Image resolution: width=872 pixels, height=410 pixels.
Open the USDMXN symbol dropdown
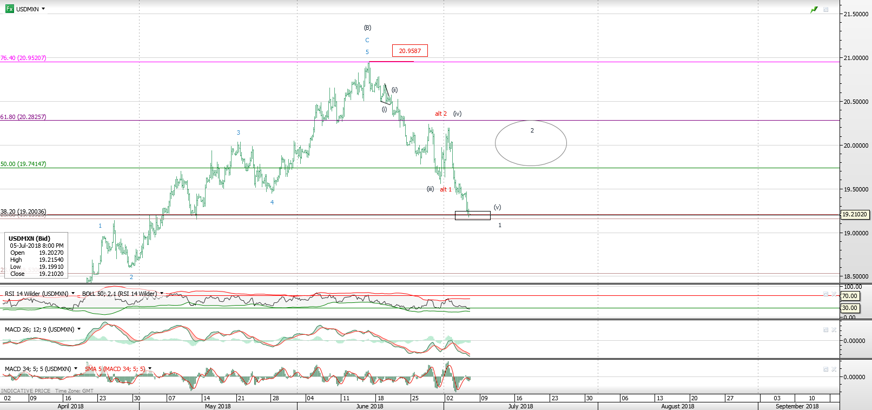(43, 9)
